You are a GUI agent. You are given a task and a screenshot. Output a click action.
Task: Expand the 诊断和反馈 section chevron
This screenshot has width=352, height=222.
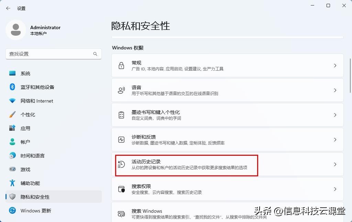tap(335, 140)
